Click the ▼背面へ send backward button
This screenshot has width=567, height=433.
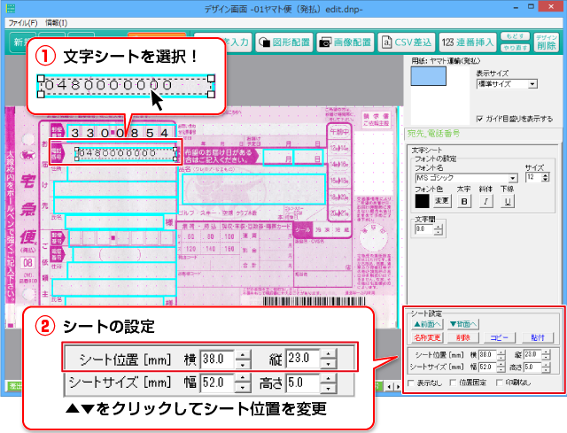[463, 324]
